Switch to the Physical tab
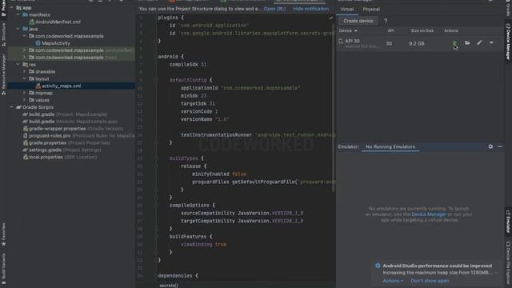Image resolution: width=512 pixels, height=288 pixels. coord(371,9)
